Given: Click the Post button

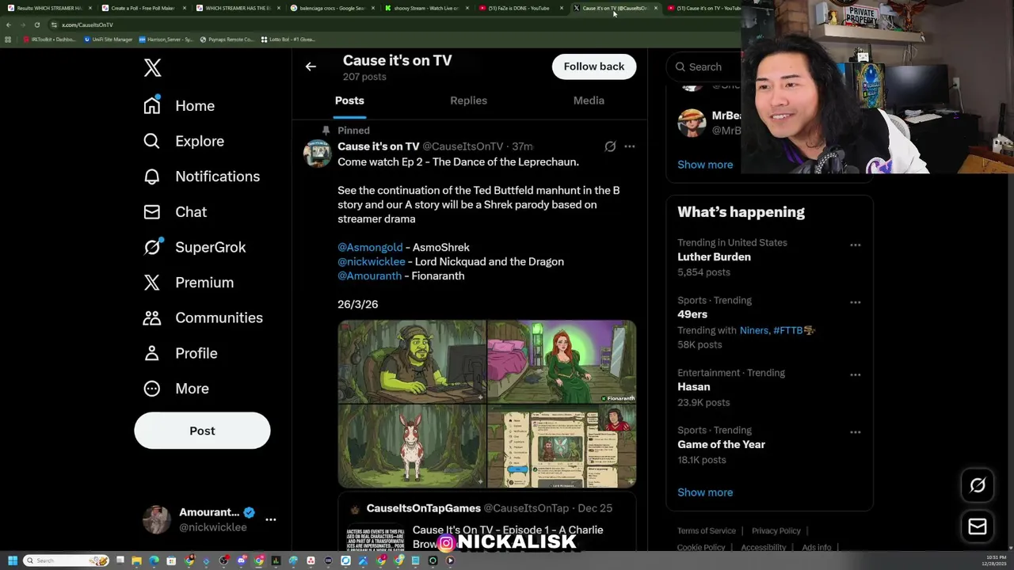Looking at the screenshot, I should click(202, 431).
